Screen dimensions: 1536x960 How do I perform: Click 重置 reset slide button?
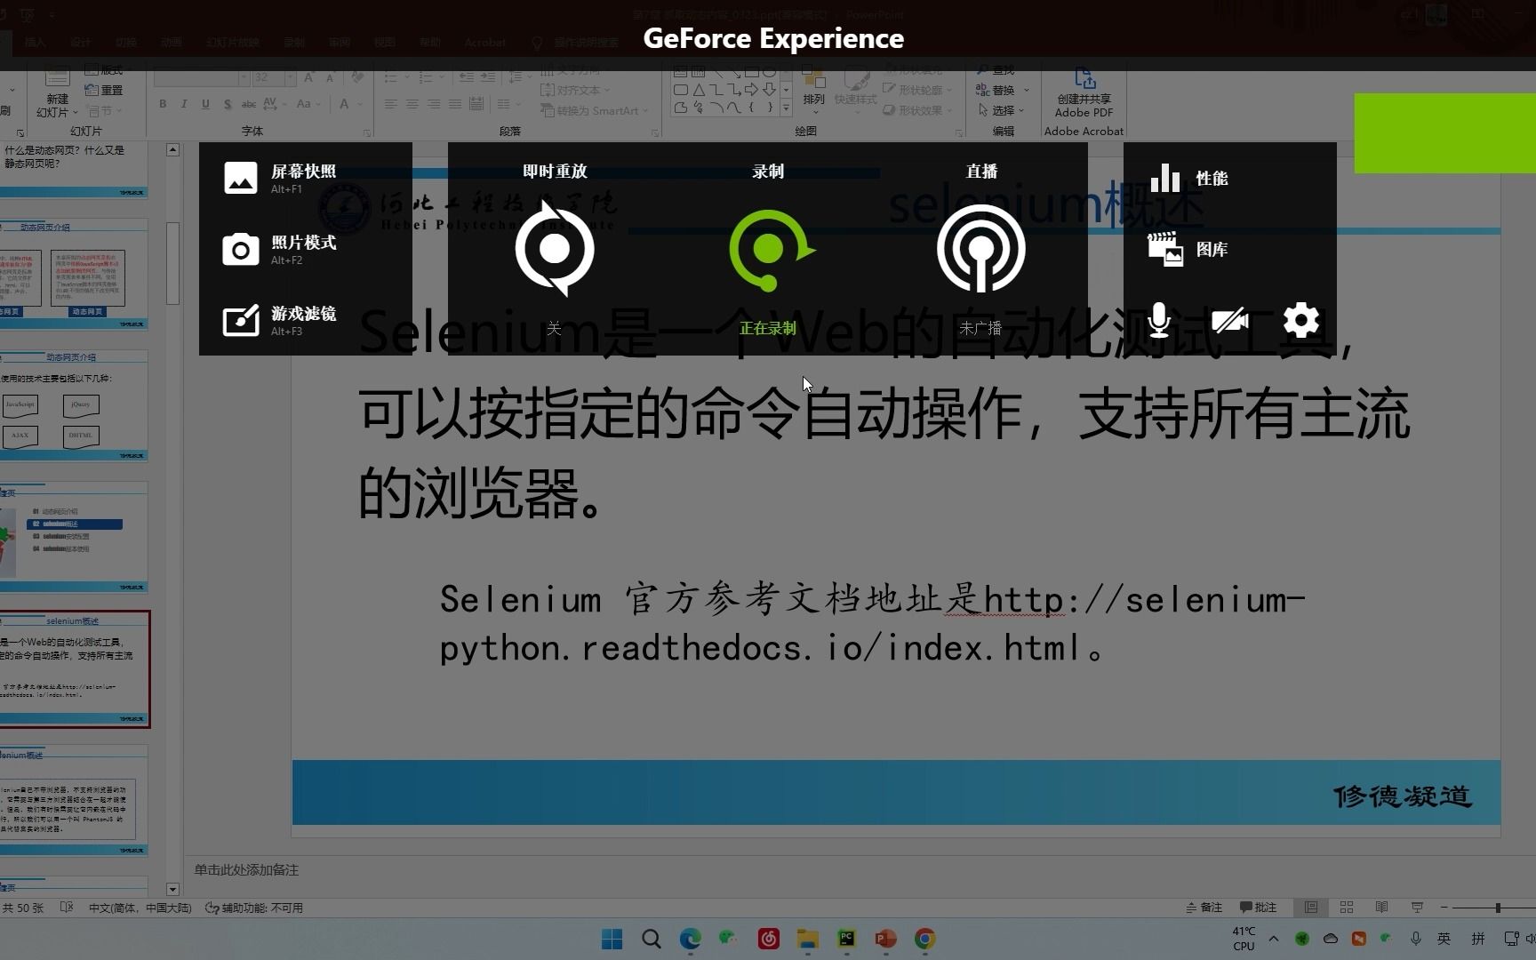coord(104,91)
